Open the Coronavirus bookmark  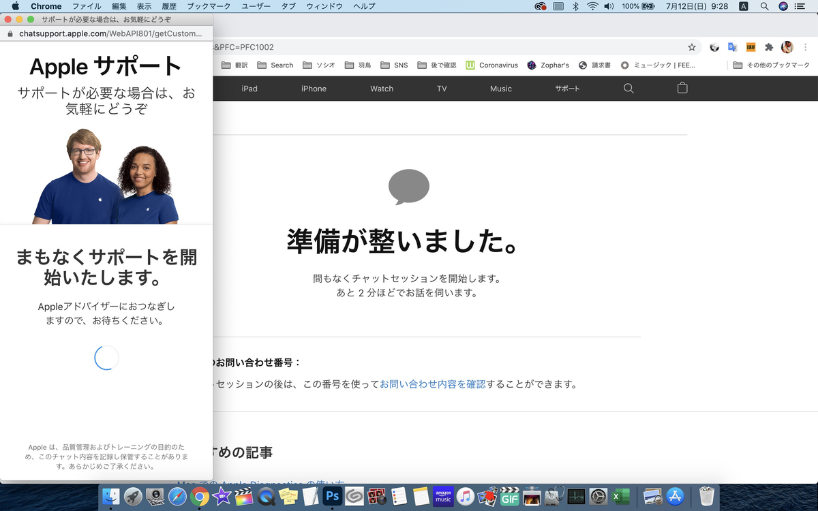pos(491,65)
